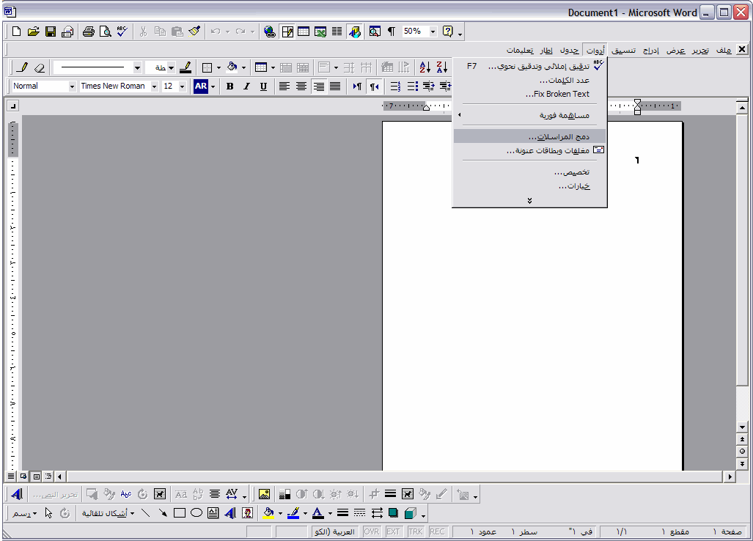753x541 pixels.
Task: Open the font size 12 dropdown
Action: tap(182, 87)
